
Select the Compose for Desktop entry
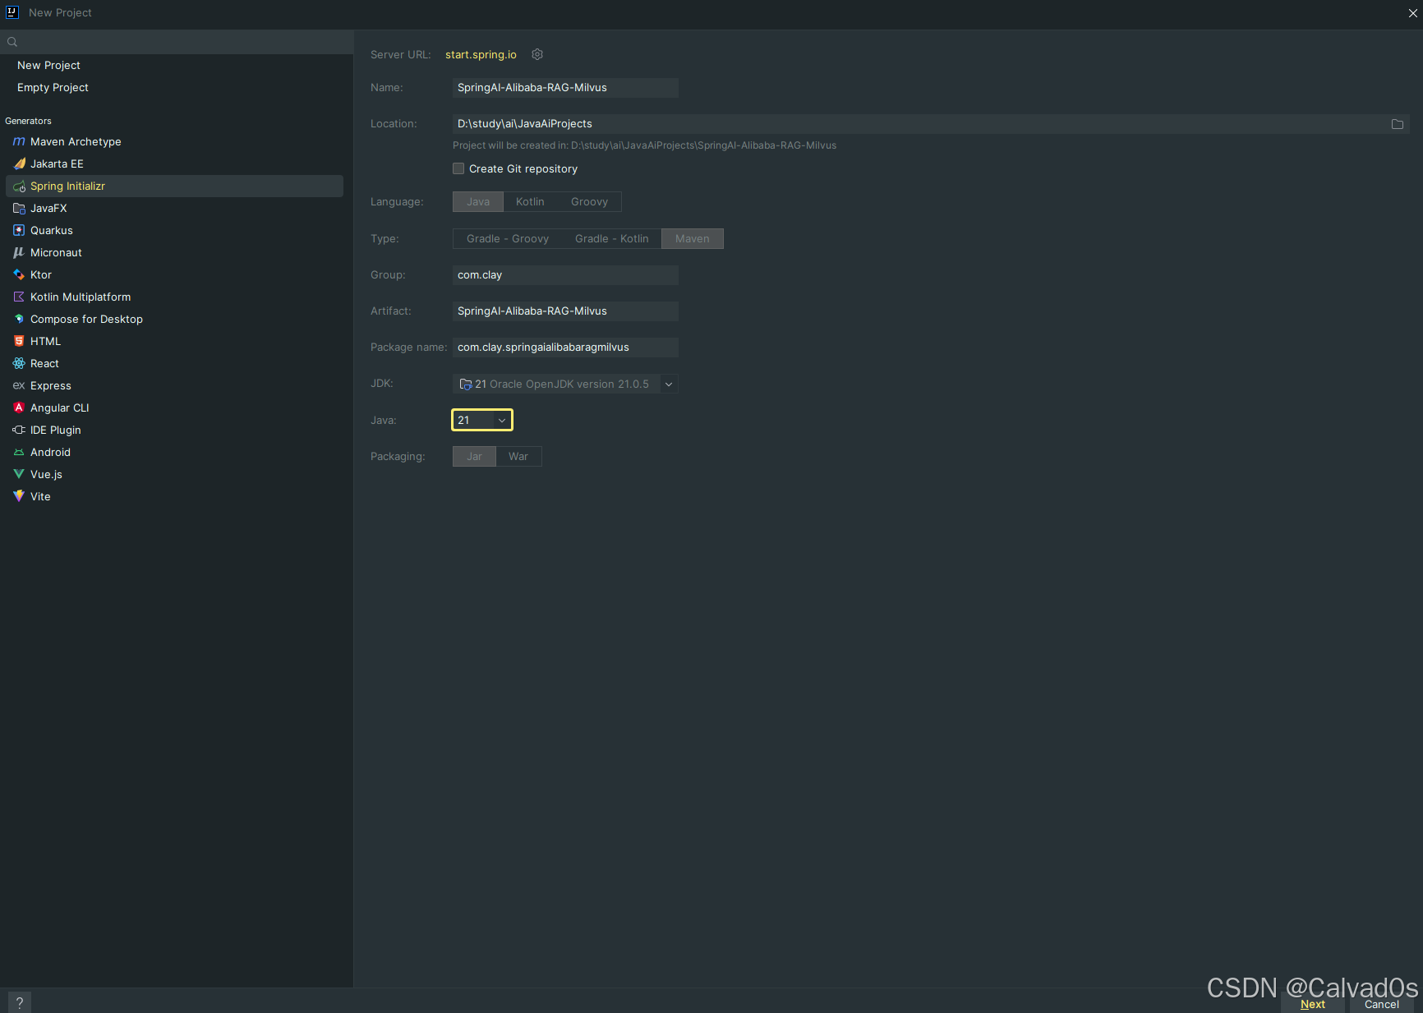pos(174,319)
